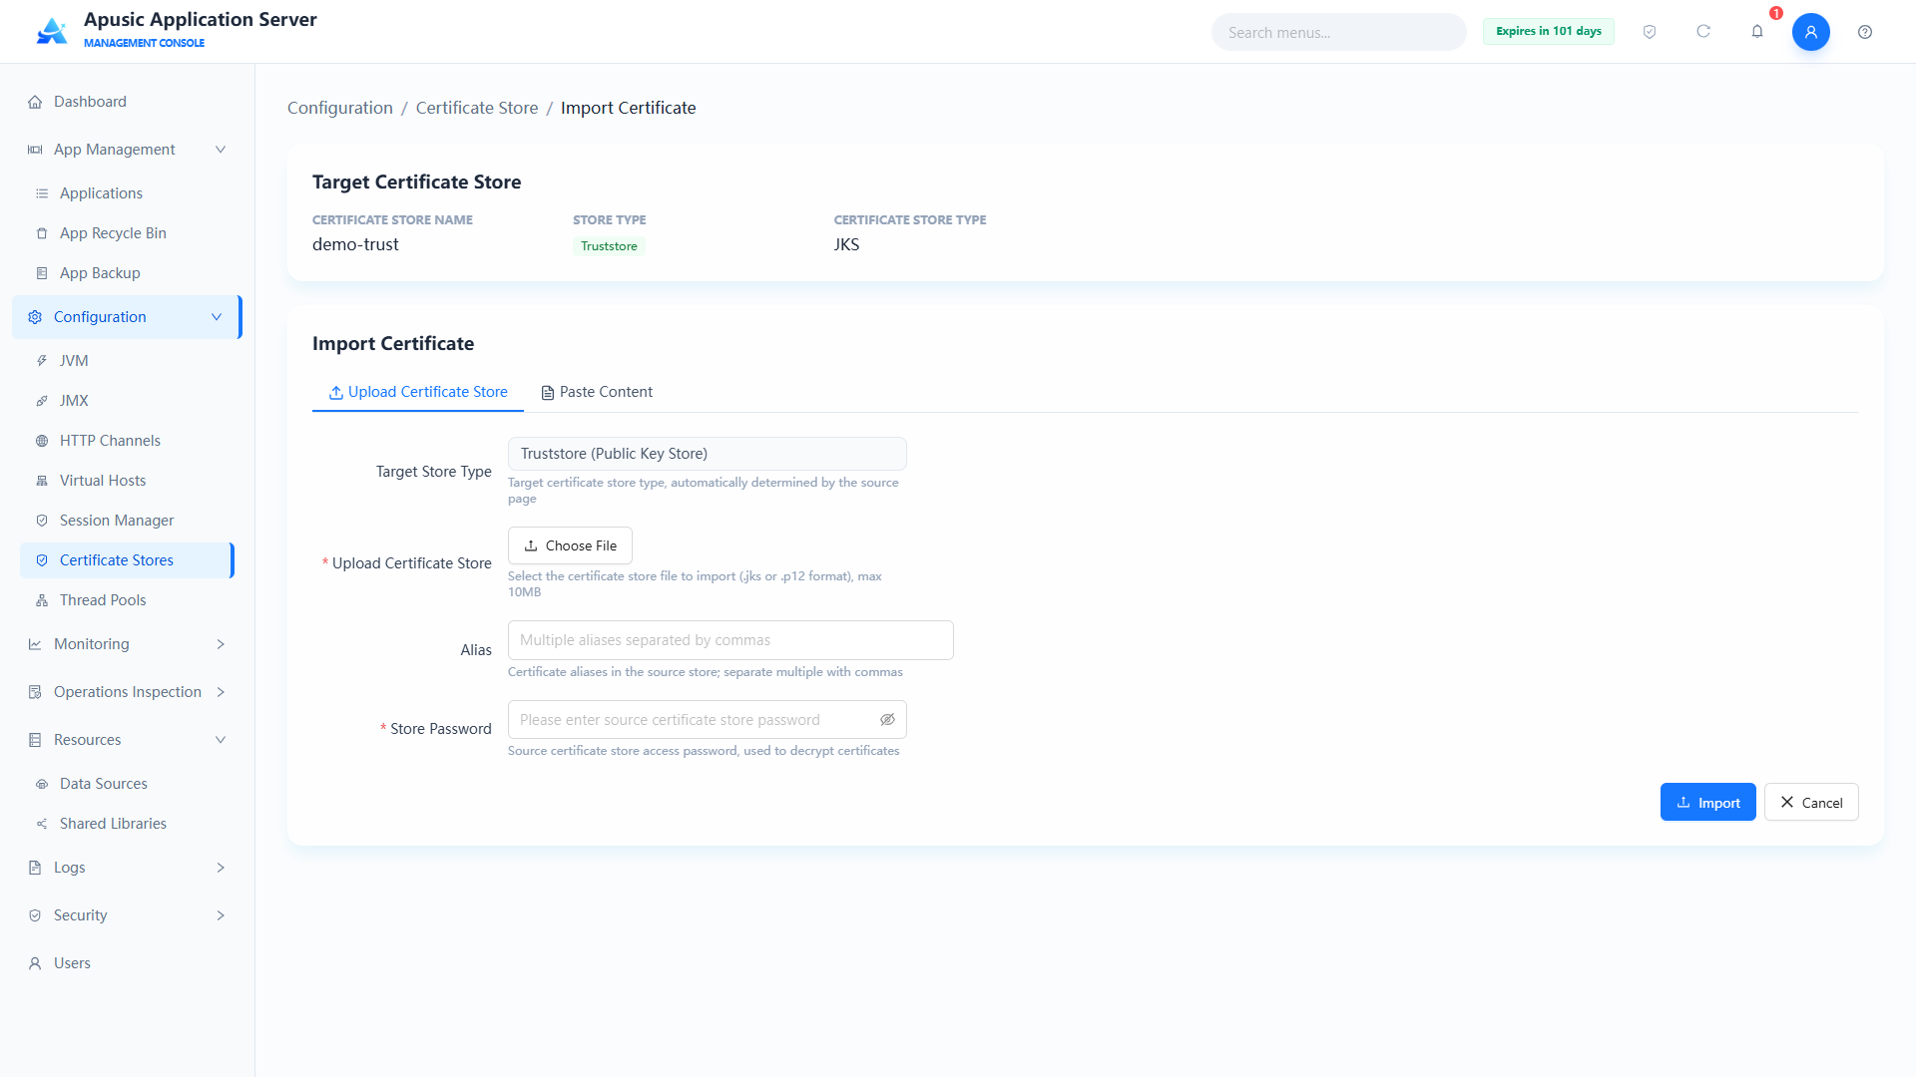This screenshot has width=1916, height=1077.
Task: Open Session Manager item
Action: coord(128,521)
